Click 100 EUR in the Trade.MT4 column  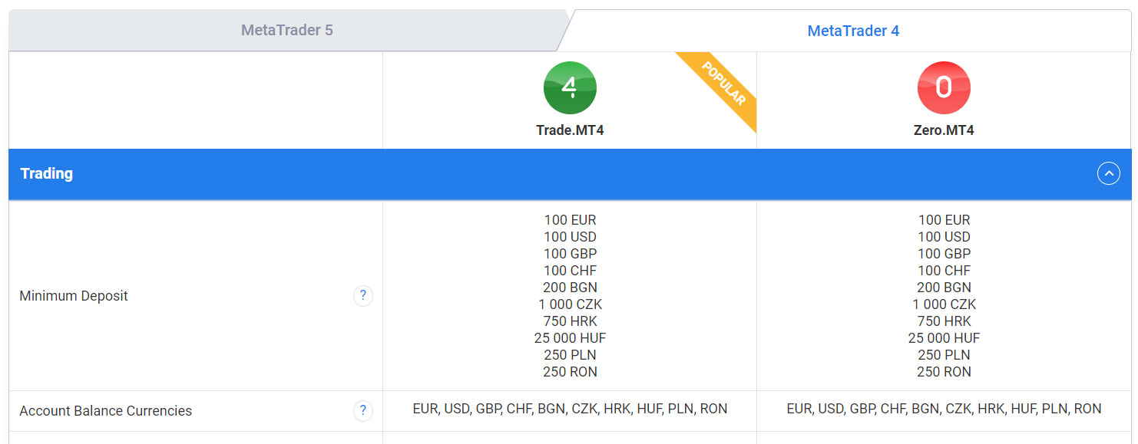click(570, 220)
